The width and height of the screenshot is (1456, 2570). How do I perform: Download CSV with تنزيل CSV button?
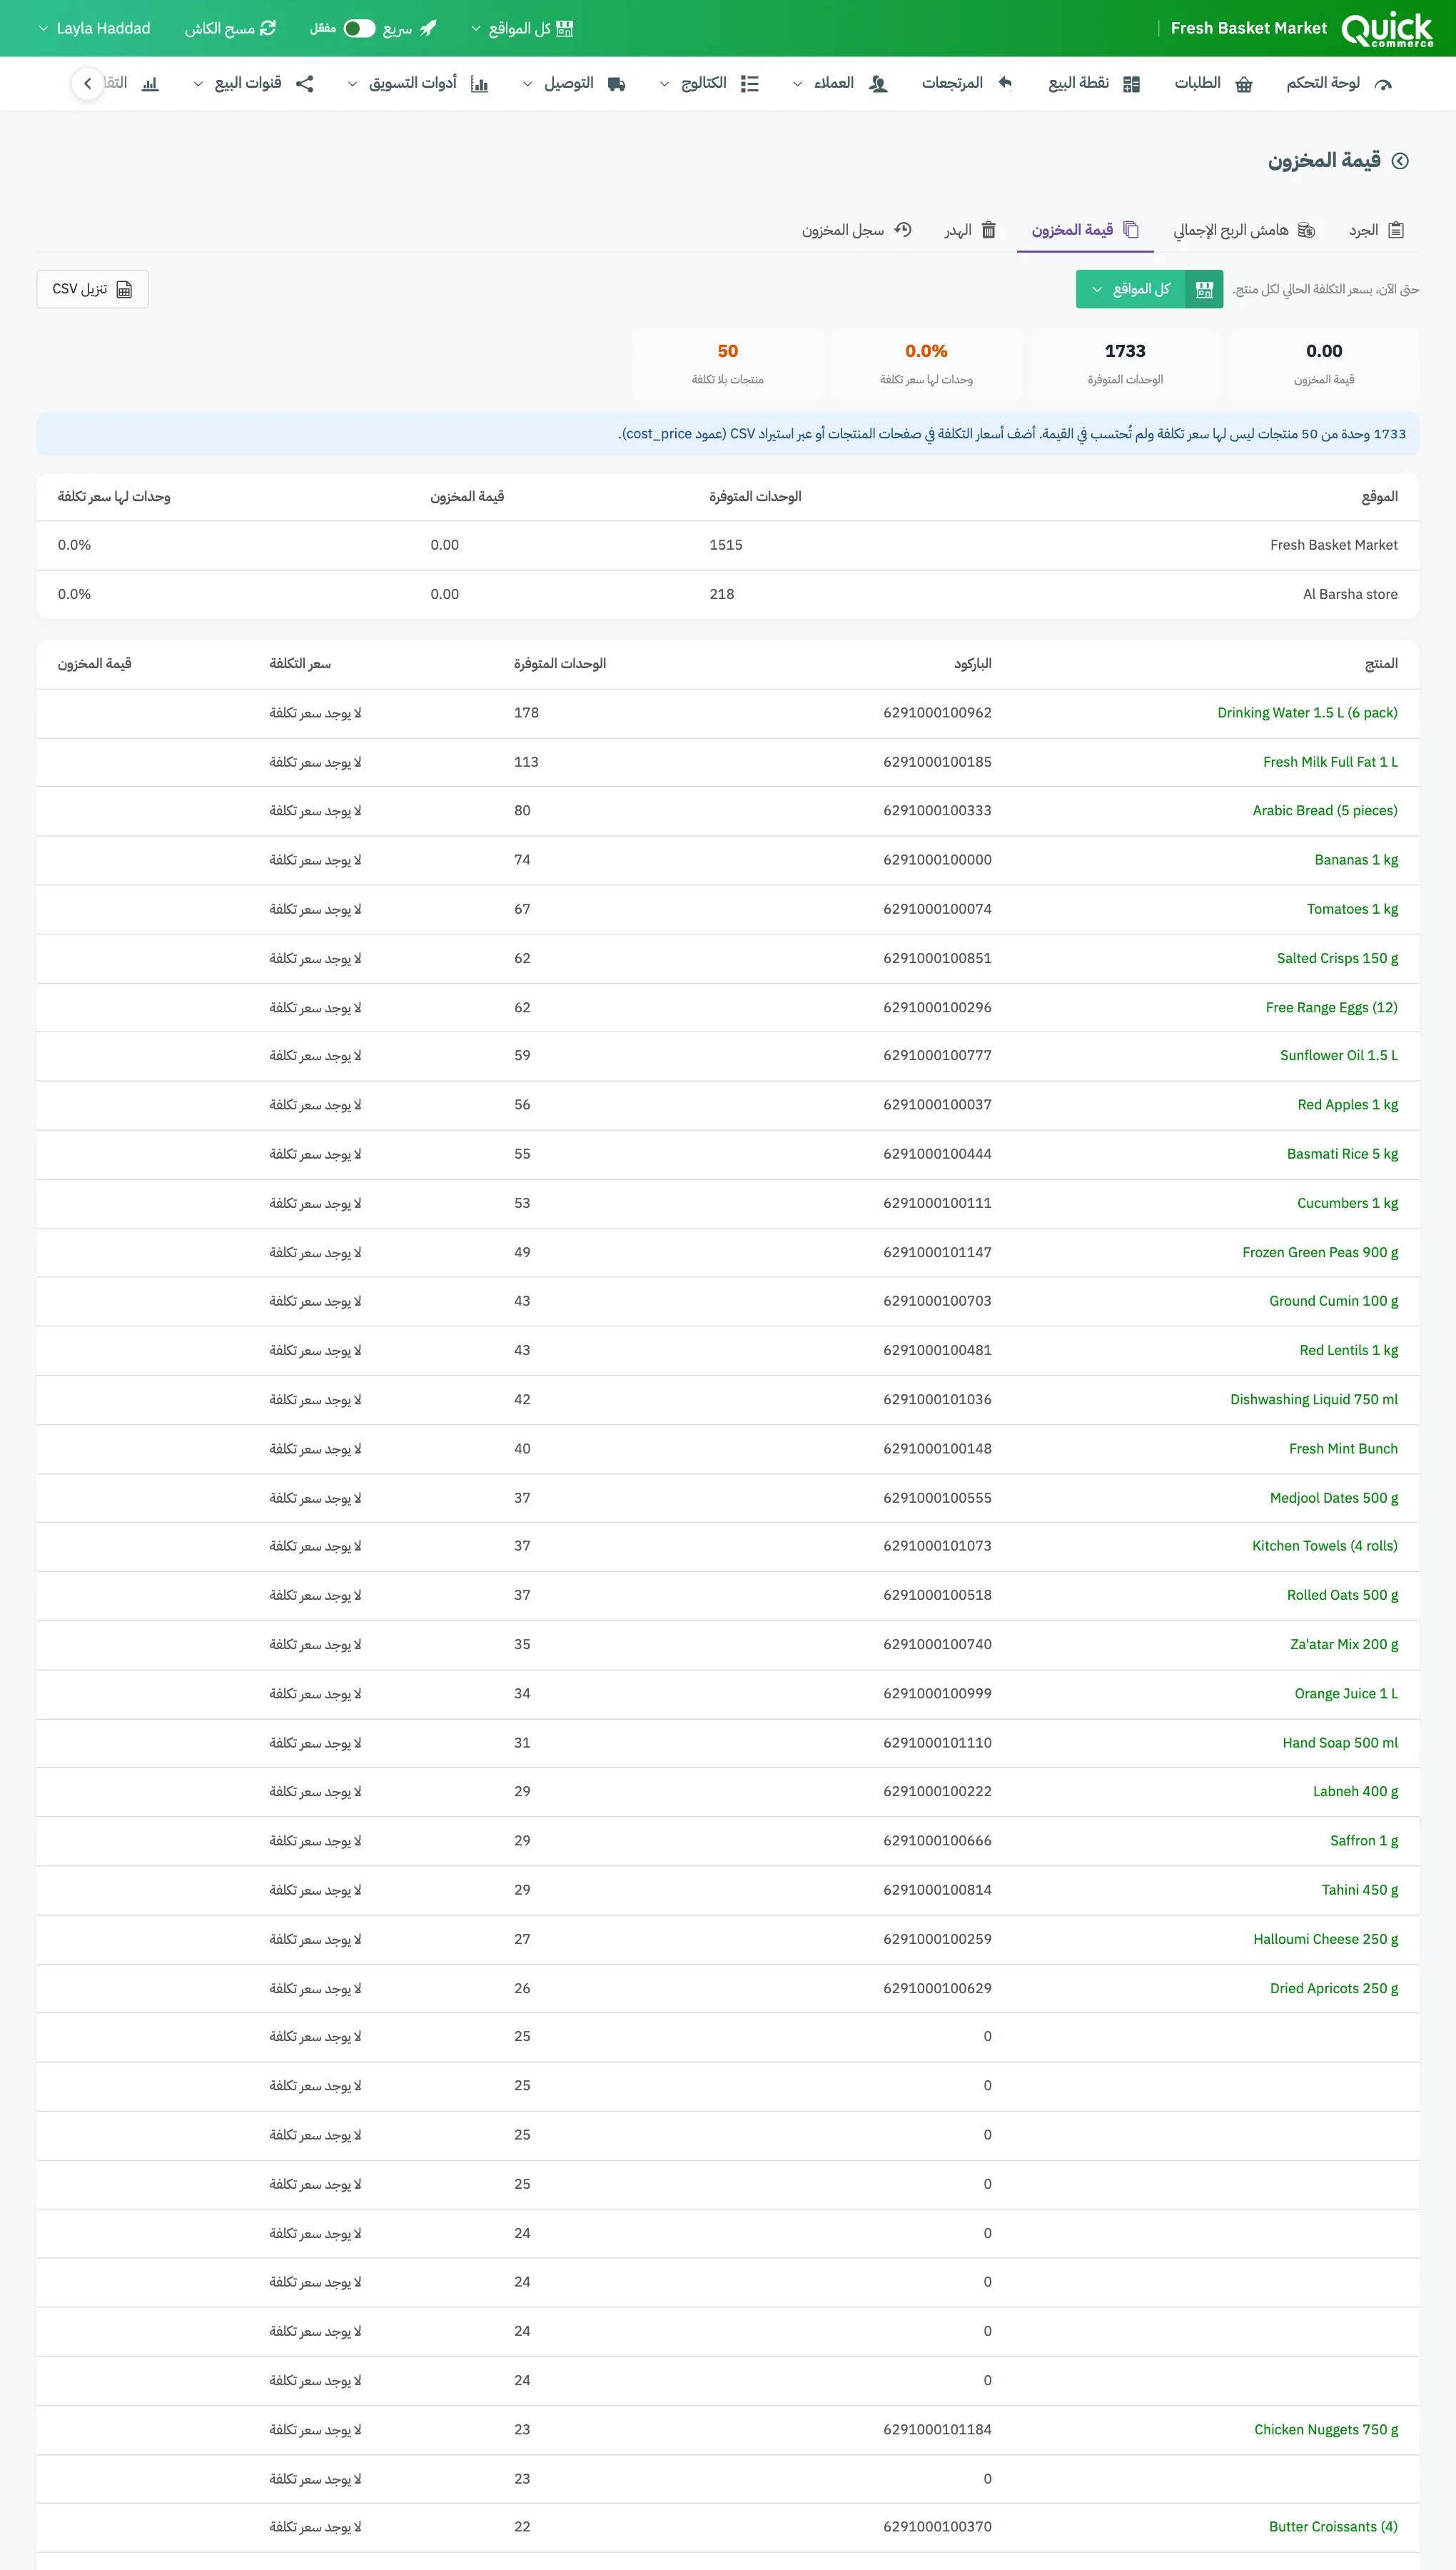tap(92, 289)
